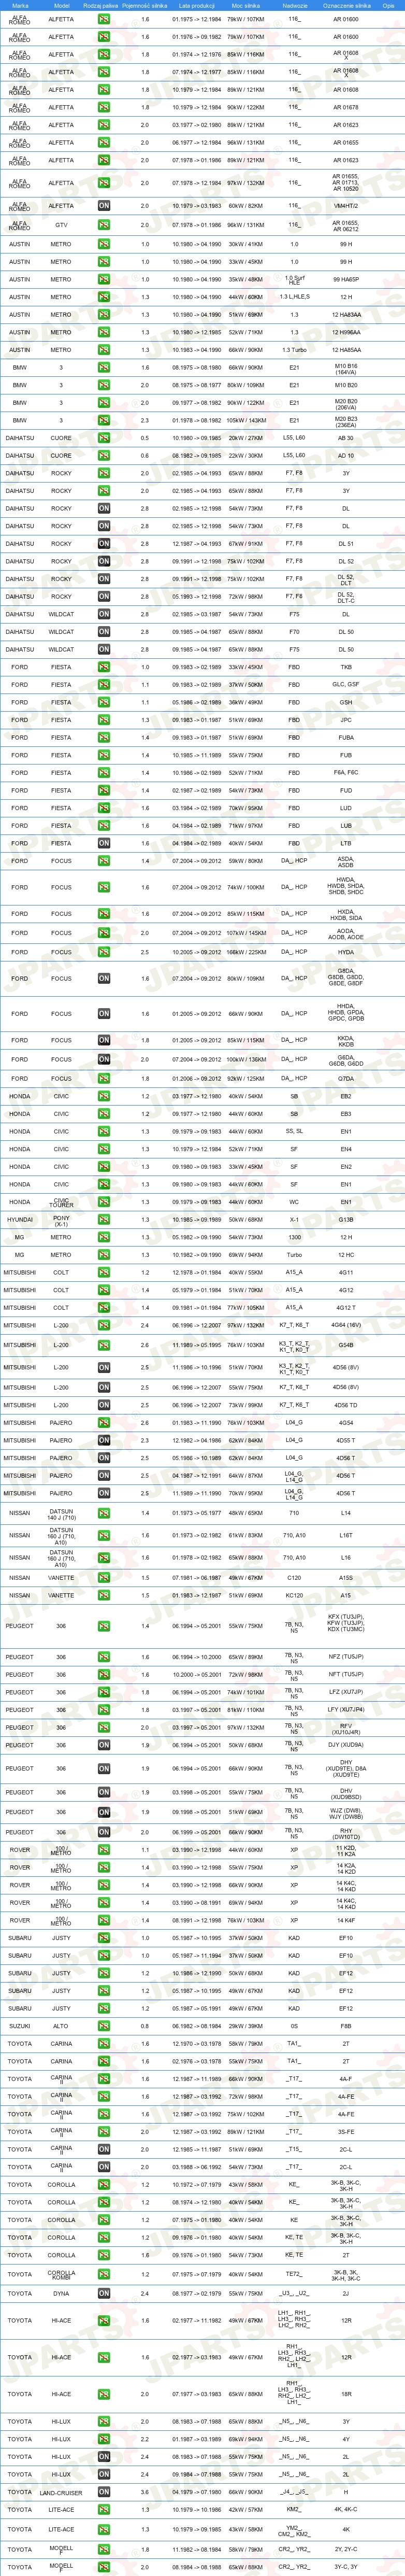Select the 'LAND-CRUISER' model cell
The image size is (405, 2576).
(61, 2492)
